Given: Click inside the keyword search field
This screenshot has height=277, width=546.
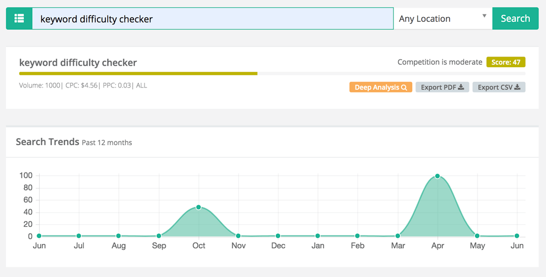Looking at the screenshot, I should (213, 19).
